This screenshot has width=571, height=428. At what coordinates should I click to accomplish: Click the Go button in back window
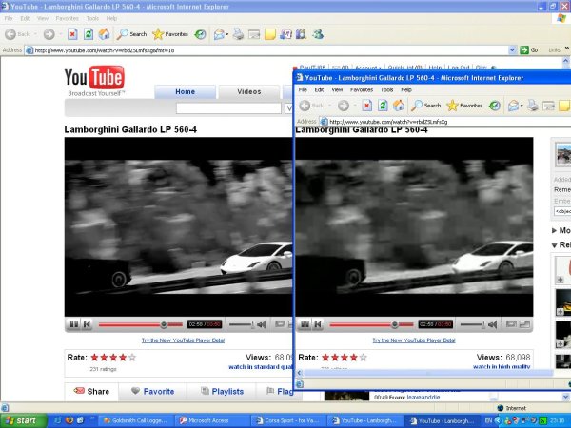point(529,50)
